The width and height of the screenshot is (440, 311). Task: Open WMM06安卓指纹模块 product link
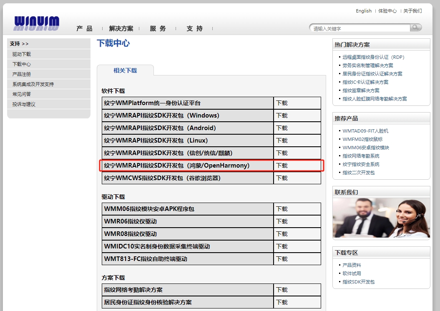tap(366, 148)
